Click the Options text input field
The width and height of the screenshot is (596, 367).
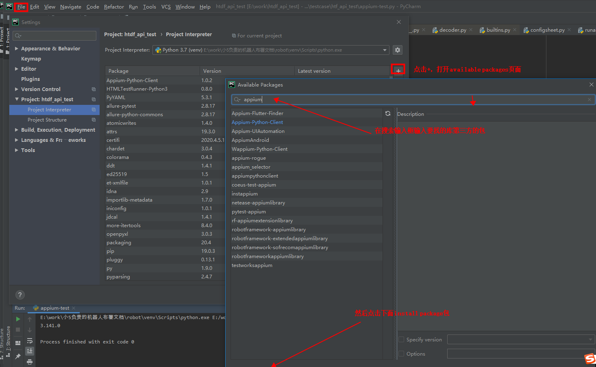(521, 354)
